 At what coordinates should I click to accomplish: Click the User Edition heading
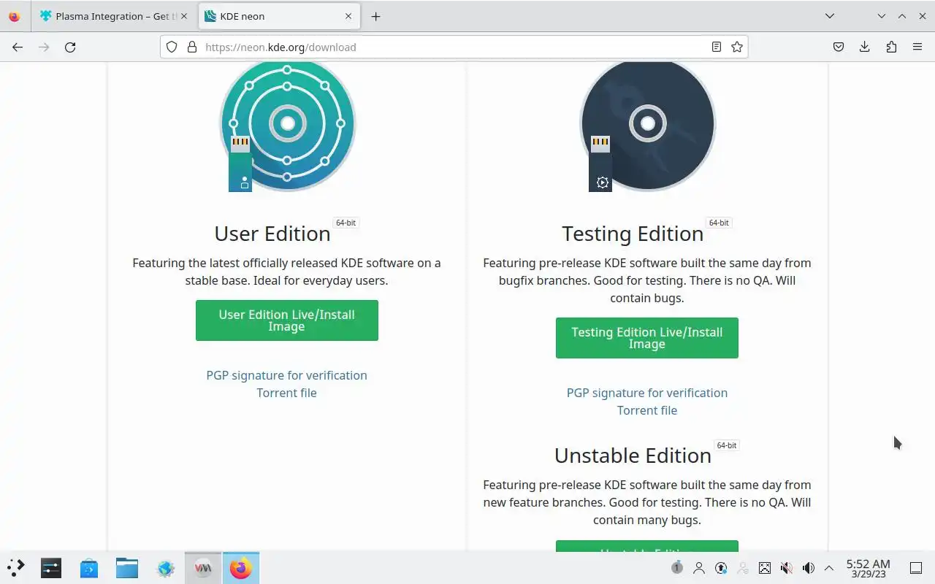point(272,234)
